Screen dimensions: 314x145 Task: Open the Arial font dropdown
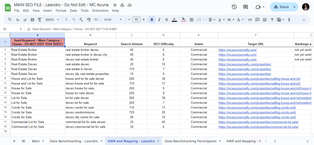click(x=113, y=20)
